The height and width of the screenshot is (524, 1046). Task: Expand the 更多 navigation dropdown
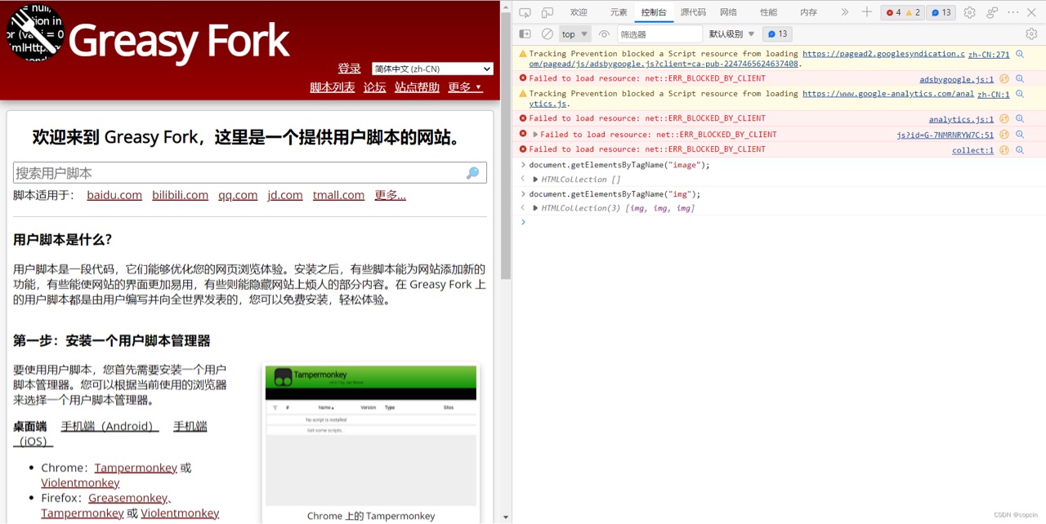click(x=465, y=87)
